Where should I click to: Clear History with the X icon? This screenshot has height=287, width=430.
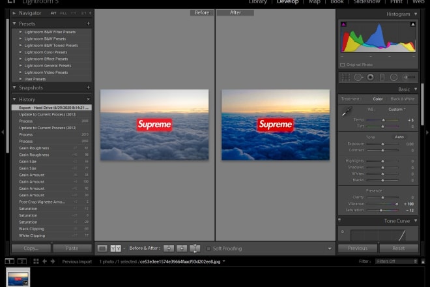88,99
